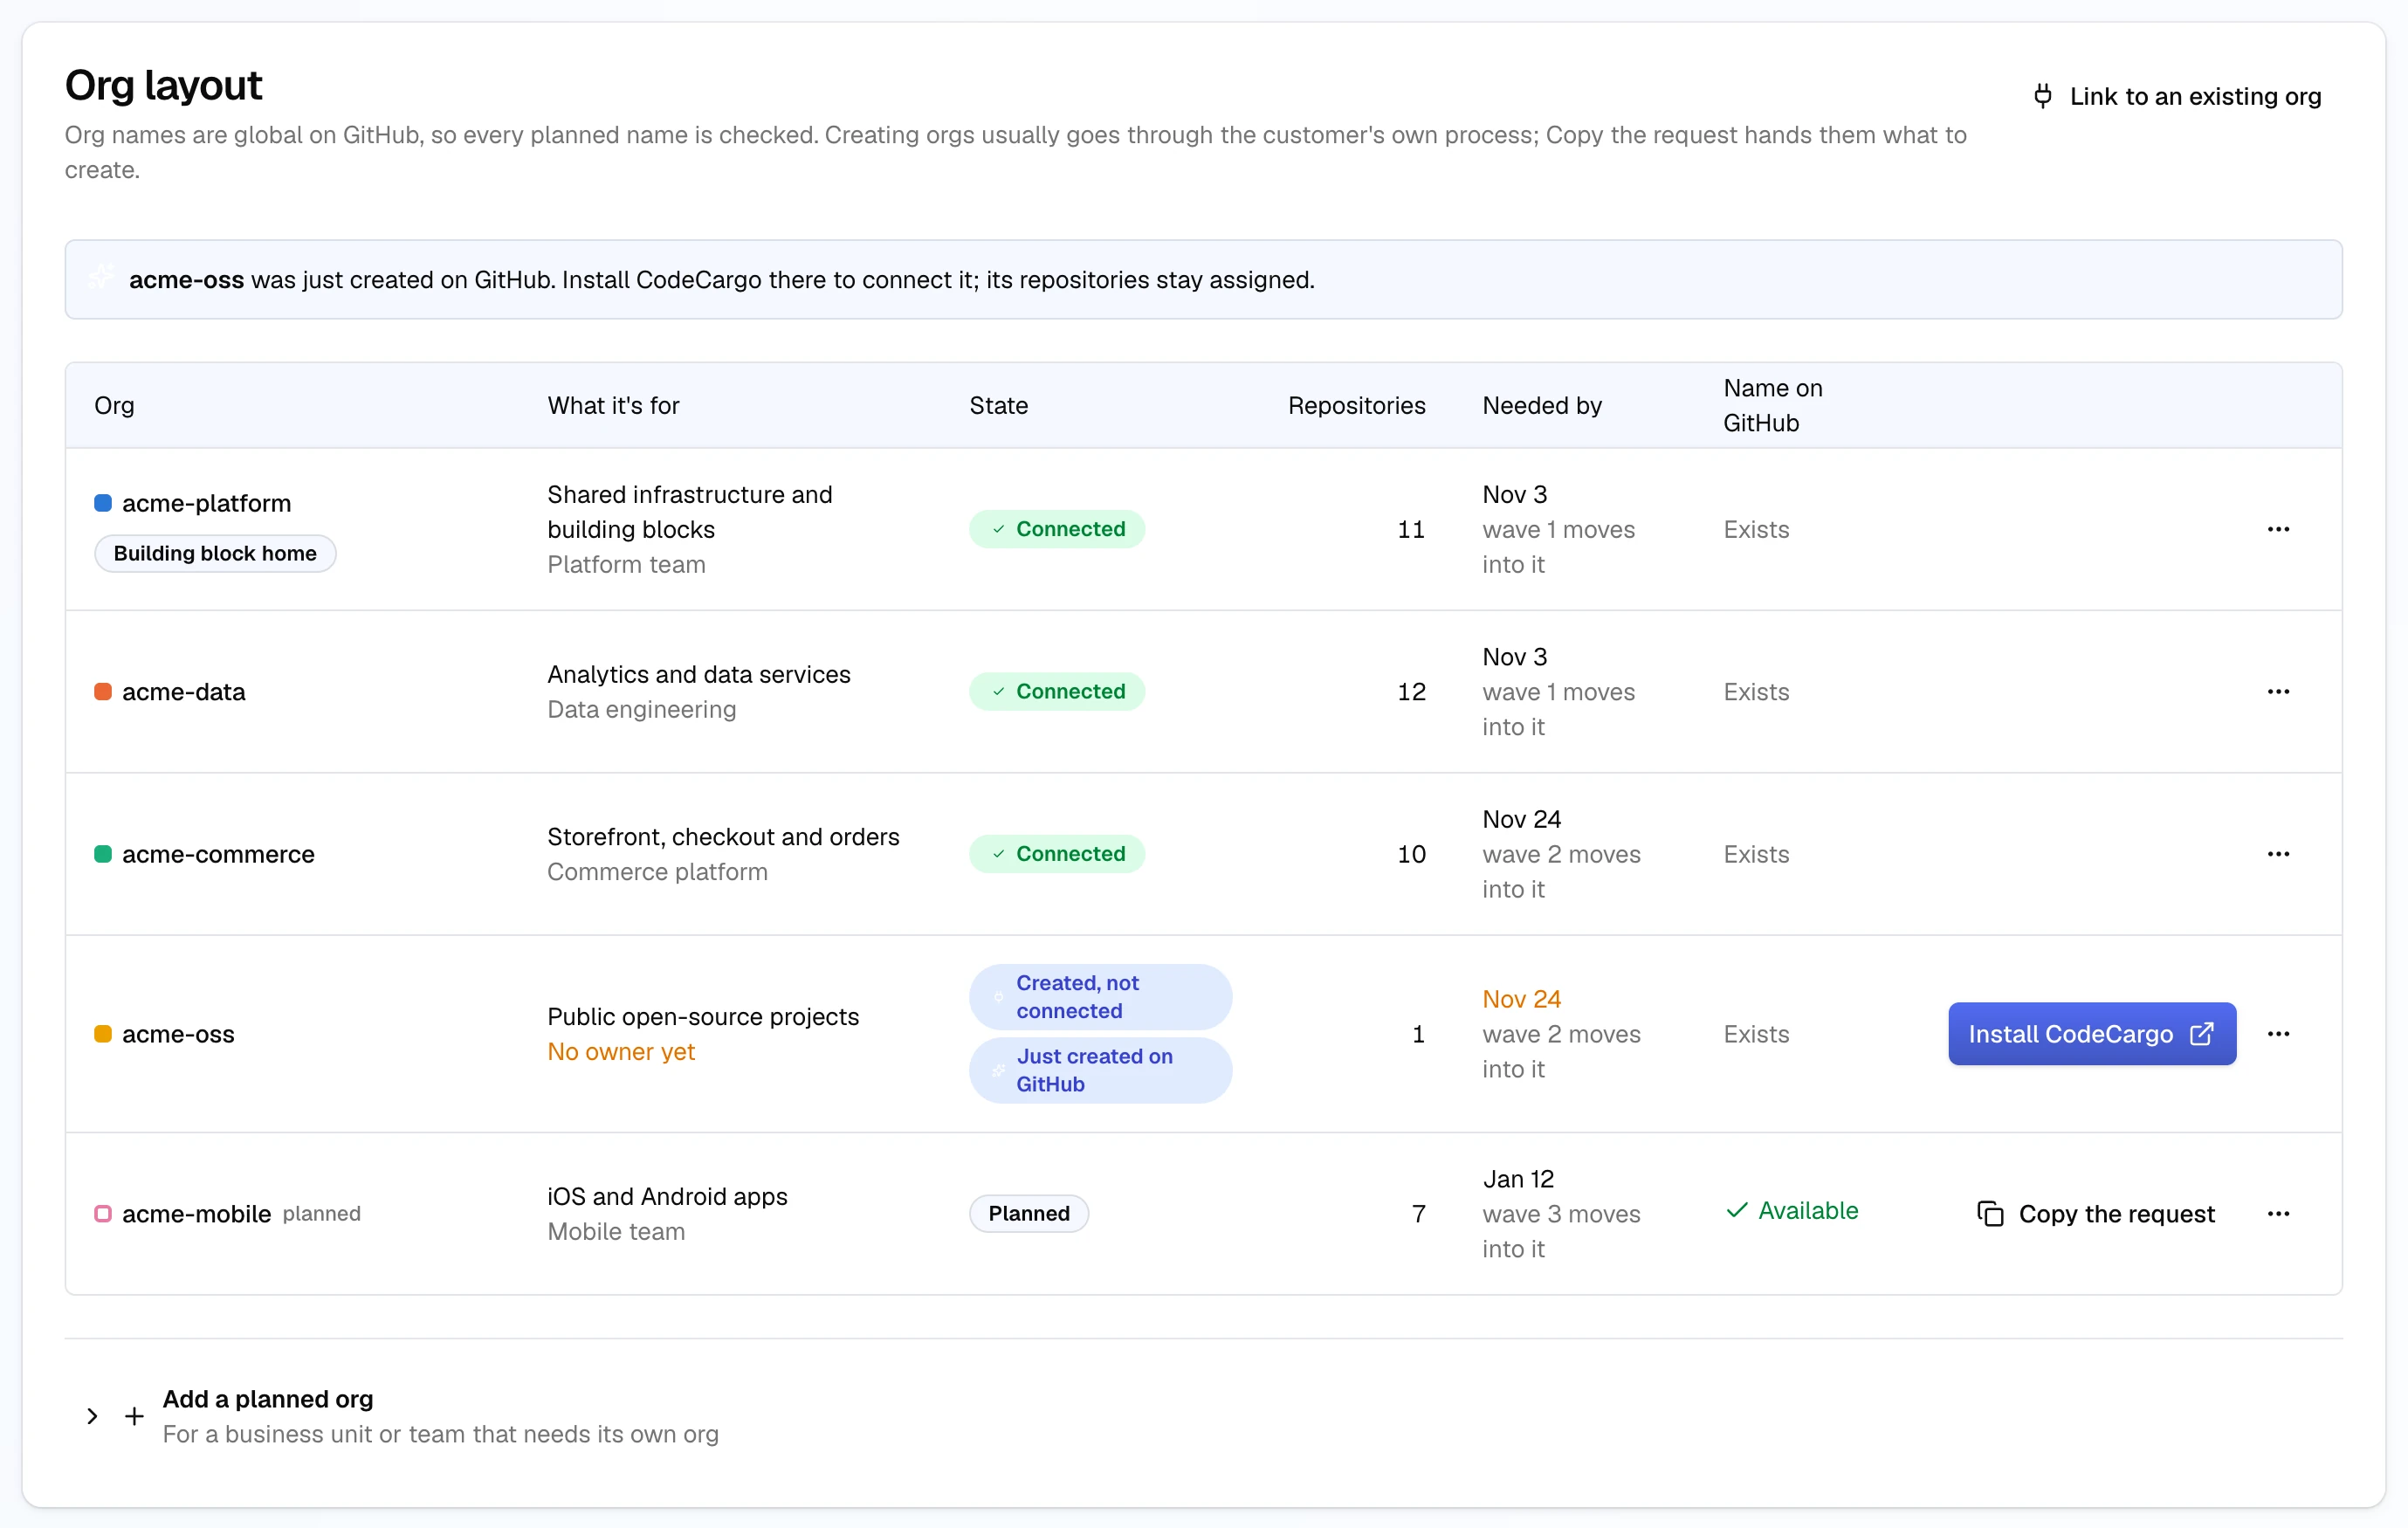
Task: Open the more-options menu for acme-oss
Action: coord(2278,1033)
